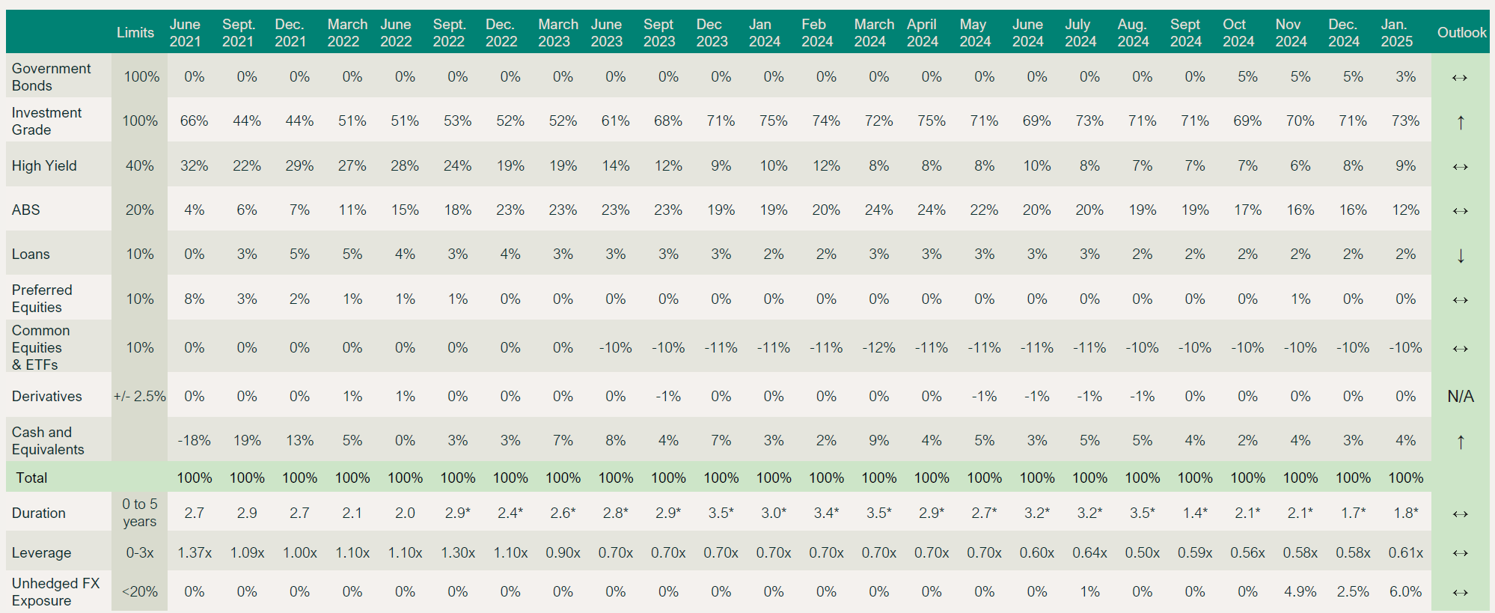The width and height of the screenshot is (1495, 613).
Task: Click the Jan. 2025 Unhedged FX 6.0% cell
Action: tap(1405, 591)
